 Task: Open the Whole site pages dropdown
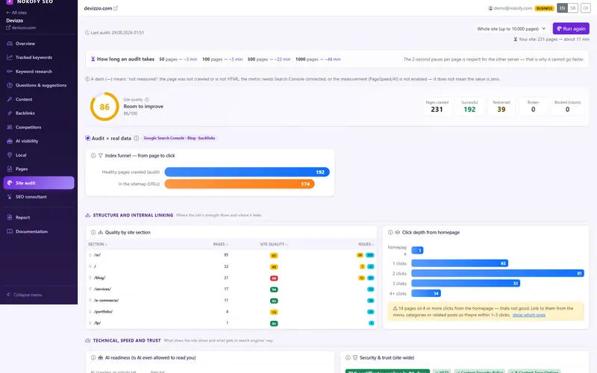511,28
